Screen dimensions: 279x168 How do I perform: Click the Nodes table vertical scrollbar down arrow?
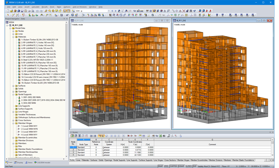[272, 155]
